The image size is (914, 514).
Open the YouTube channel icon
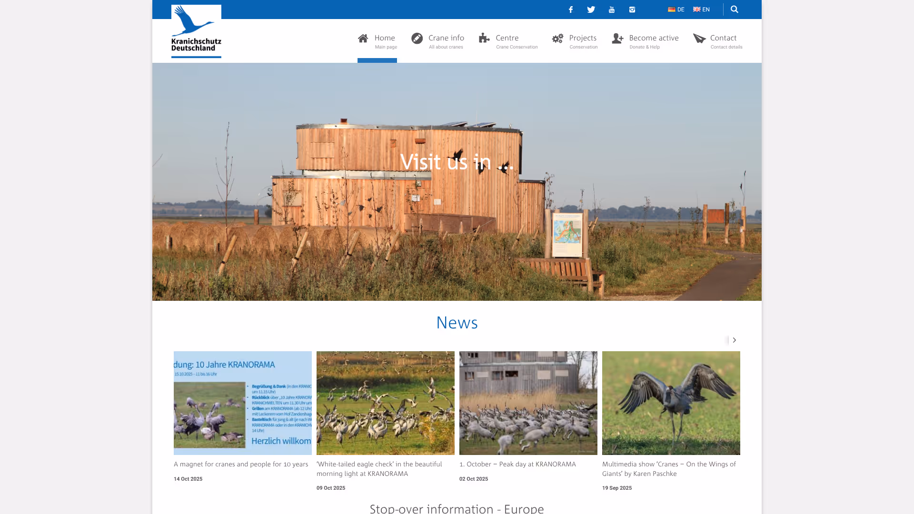pos(611,10)
